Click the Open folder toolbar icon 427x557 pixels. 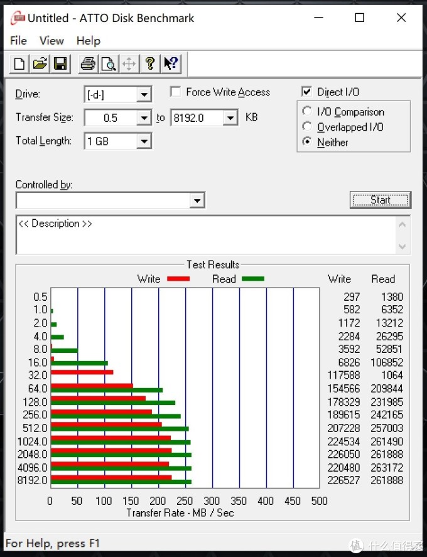pyautogui.click(x=40, y=64)
